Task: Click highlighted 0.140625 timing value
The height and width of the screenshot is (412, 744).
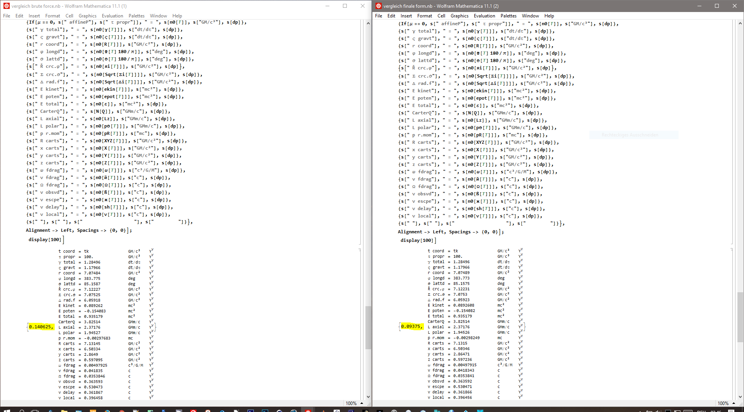Action: click(41, 327)
